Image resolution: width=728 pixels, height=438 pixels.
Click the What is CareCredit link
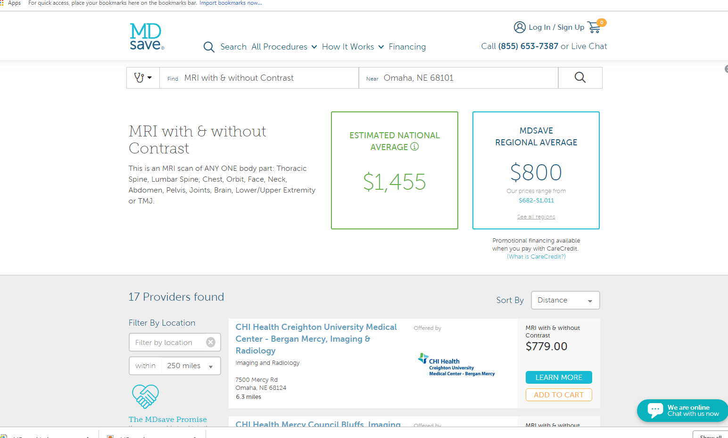[536, 257]
